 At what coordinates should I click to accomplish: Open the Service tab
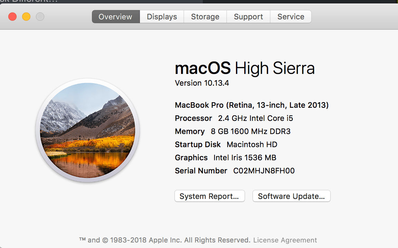point(291,16)
